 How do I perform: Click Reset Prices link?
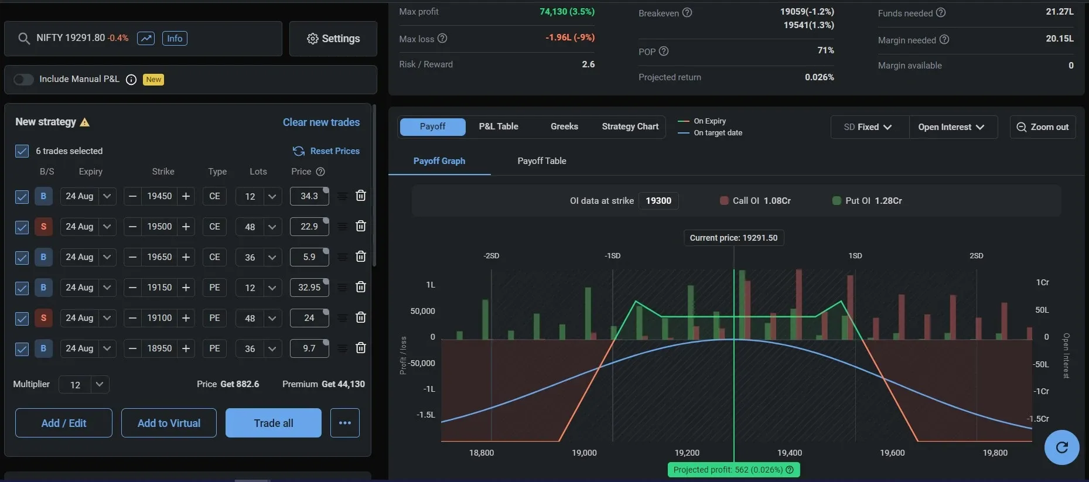326,151
